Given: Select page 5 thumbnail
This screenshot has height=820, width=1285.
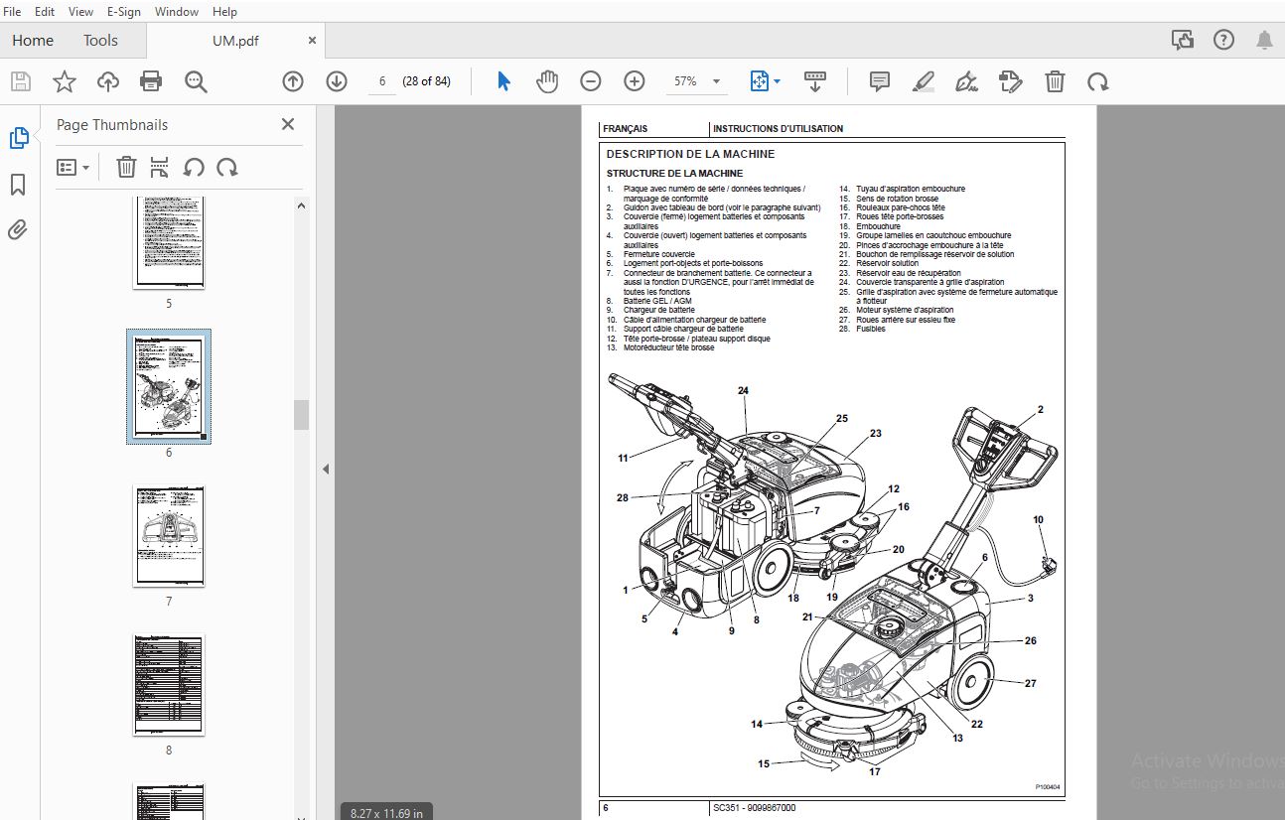Looking at the screenshot, I should pyautogui.click(x=169, y=242).
